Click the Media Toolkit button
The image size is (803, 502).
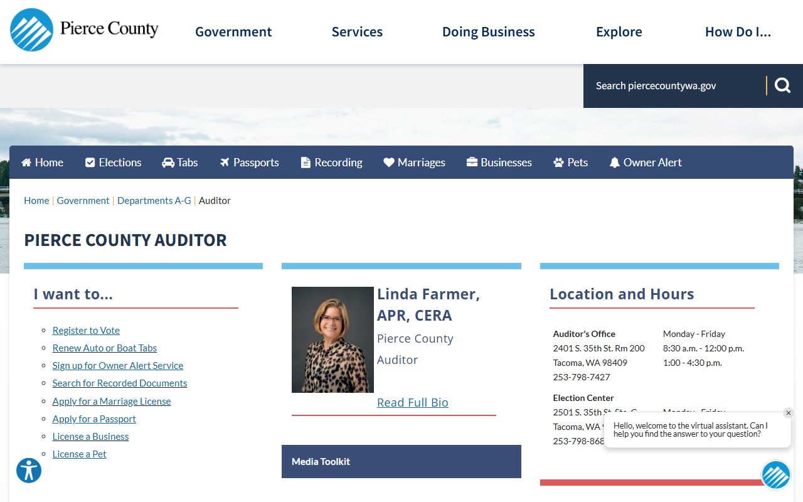coord(401,461)
